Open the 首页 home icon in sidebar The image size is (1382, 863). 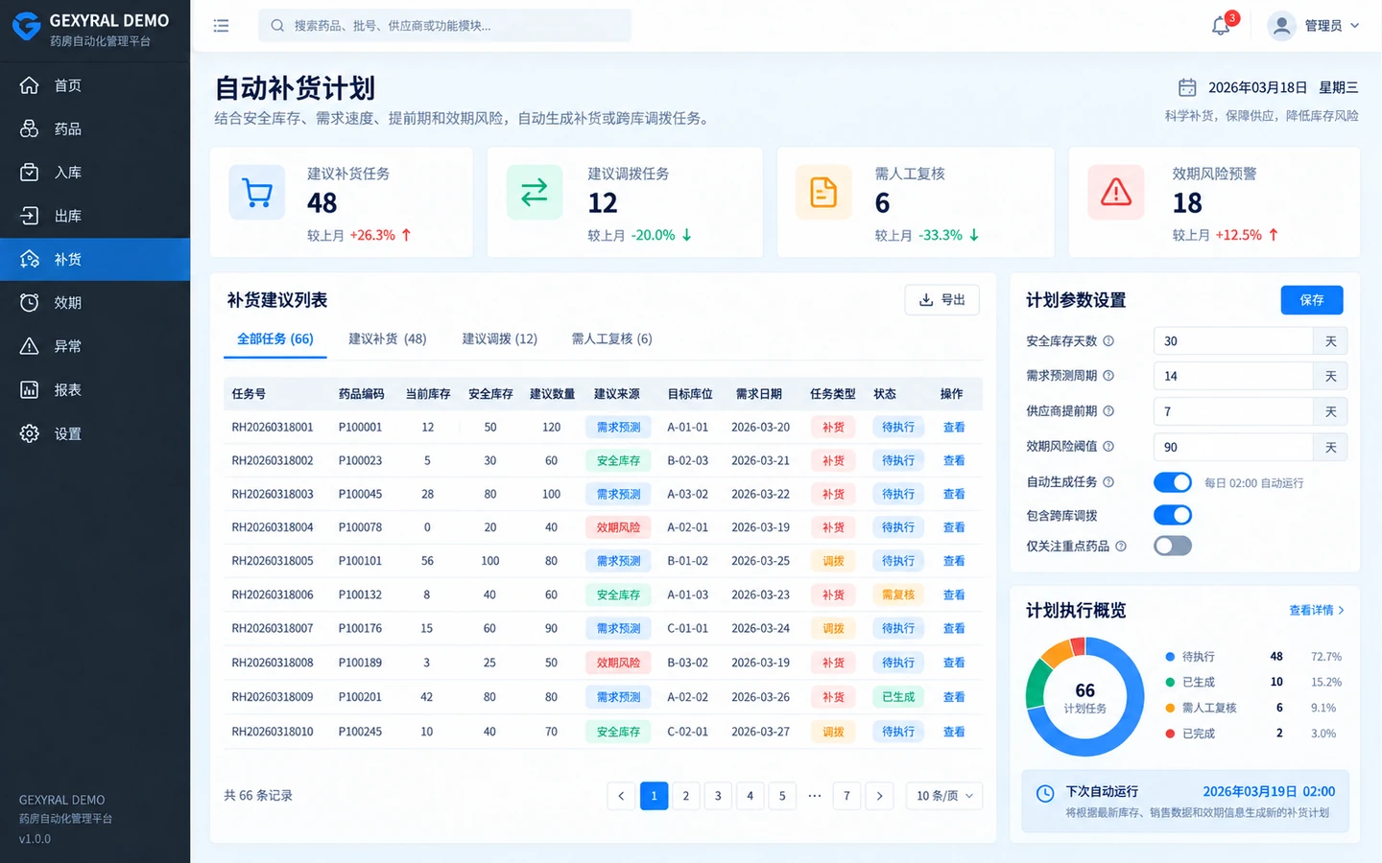[30, 85]
